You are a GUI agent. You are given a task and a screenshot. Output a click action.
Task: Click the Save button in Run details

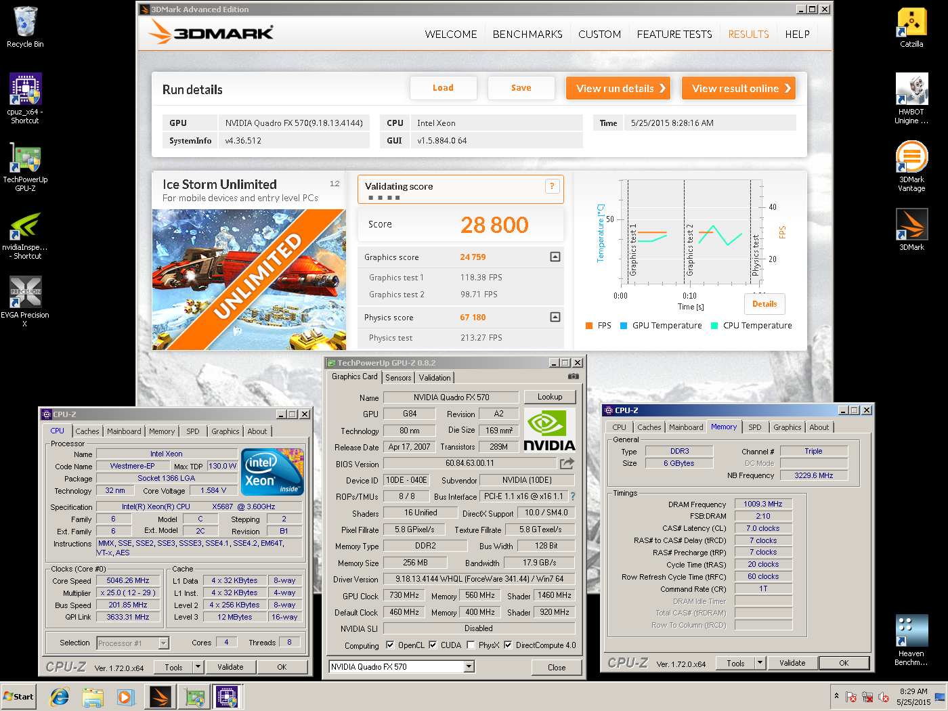tap(521, 88)
